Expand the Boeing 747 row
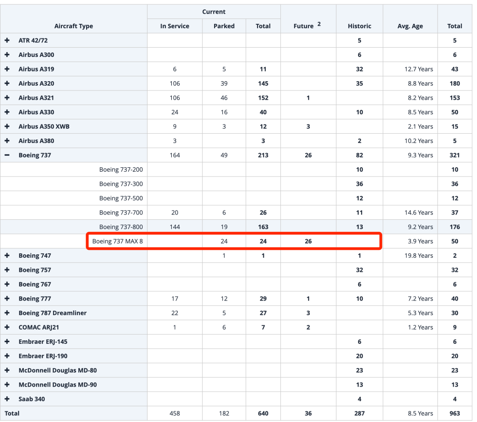477x422 pixels. [x=7, y=256]
